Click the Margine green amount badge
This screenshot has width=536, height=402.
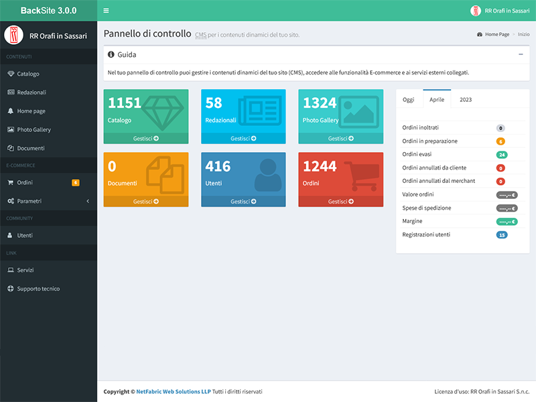(507, 222)
